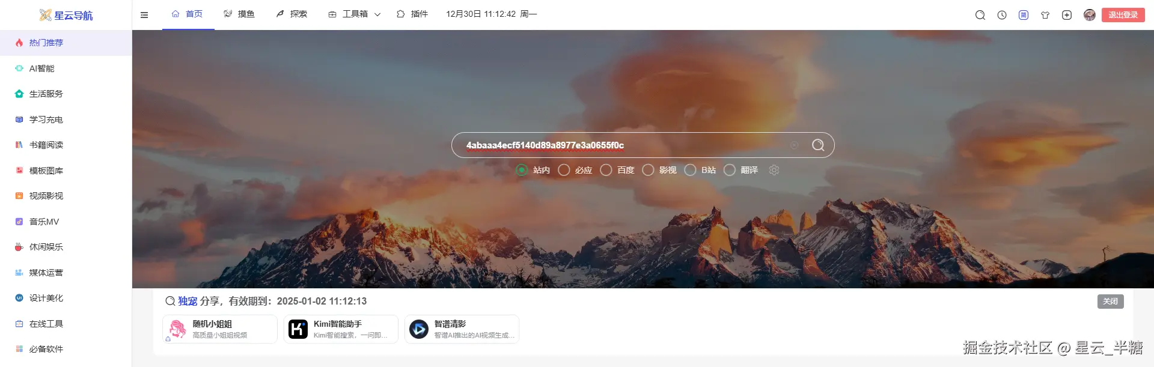
Task: Click the 生活服务 sidebar icon
Action: pos(19,94)
